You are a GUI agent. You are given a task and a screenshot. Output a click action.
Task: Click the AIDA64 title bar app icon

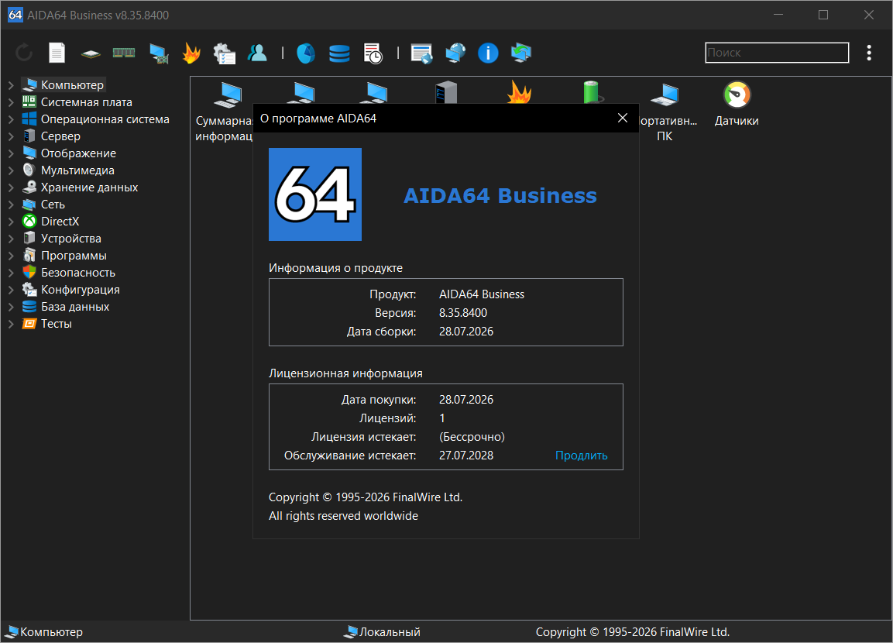15,15
